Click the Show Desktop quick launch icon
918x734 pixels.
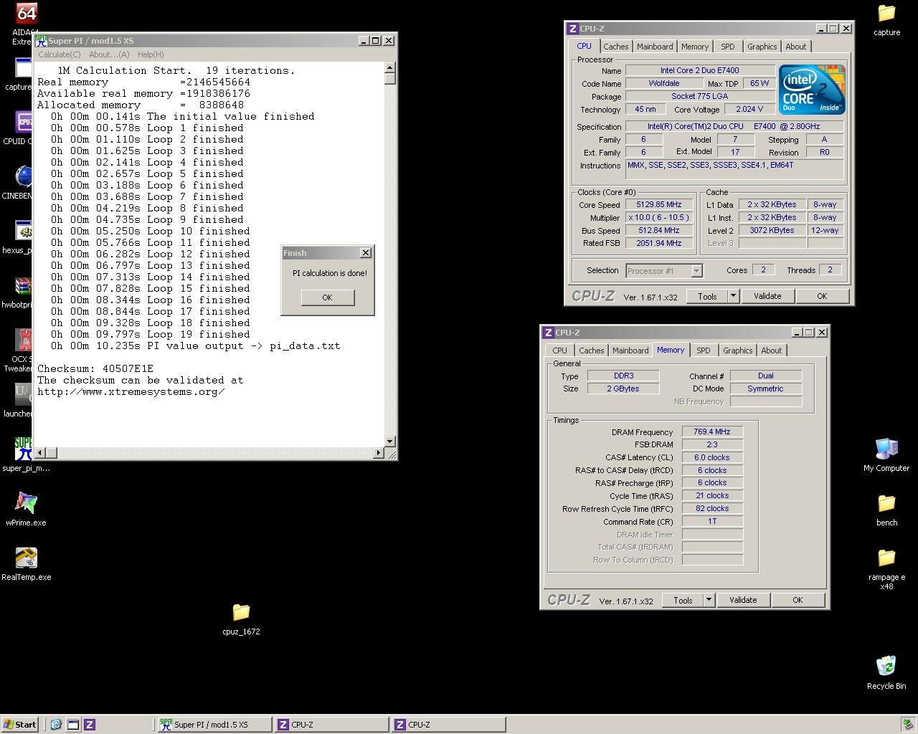pyautogui.click(x=72, y=725)
